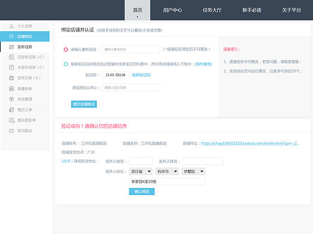
Task: Click the second, wider 发件人姓名 input box
Action: coord(203,161)
